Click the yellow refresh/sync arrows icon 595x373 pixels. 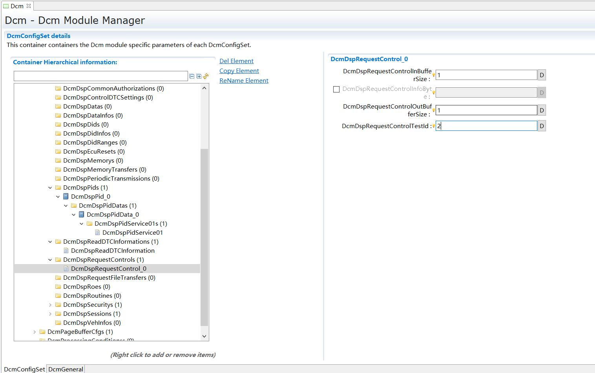pyautogui.click(x=206, y=76)
